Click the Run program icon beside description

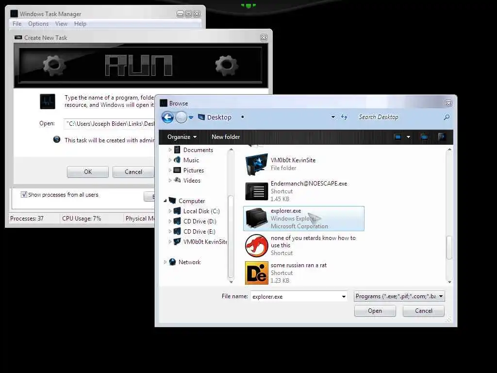point(48,102)
